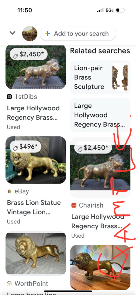This screenshot has width=136, height=295.
Task: Tap the WorthPoint logo icon
Action: pyautogui.click(x=9, y=284)
